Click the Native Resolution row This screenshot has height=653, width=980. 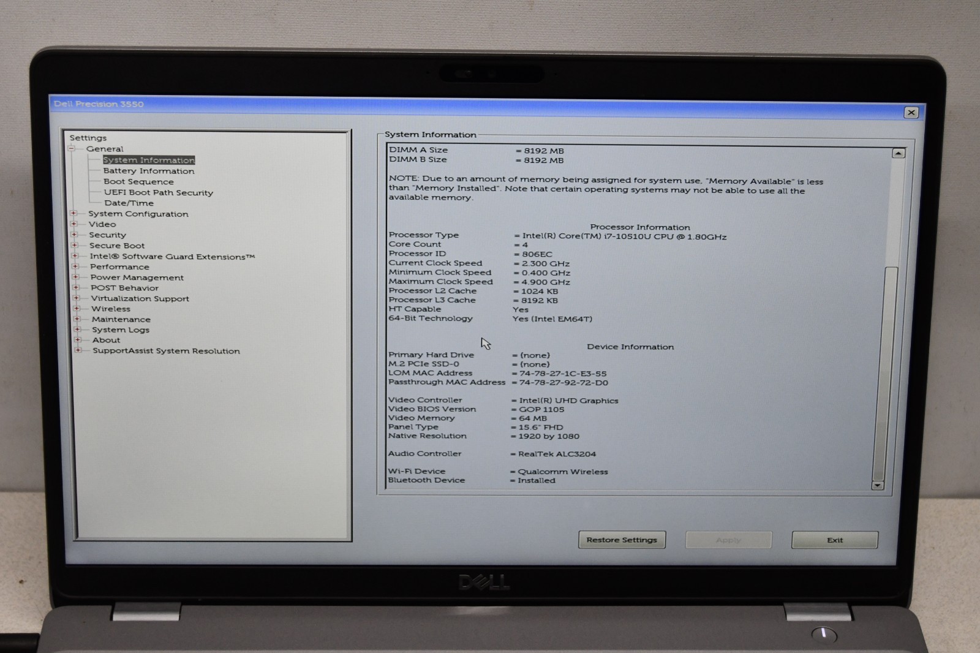pyautogui.click(x=484, y=436)
